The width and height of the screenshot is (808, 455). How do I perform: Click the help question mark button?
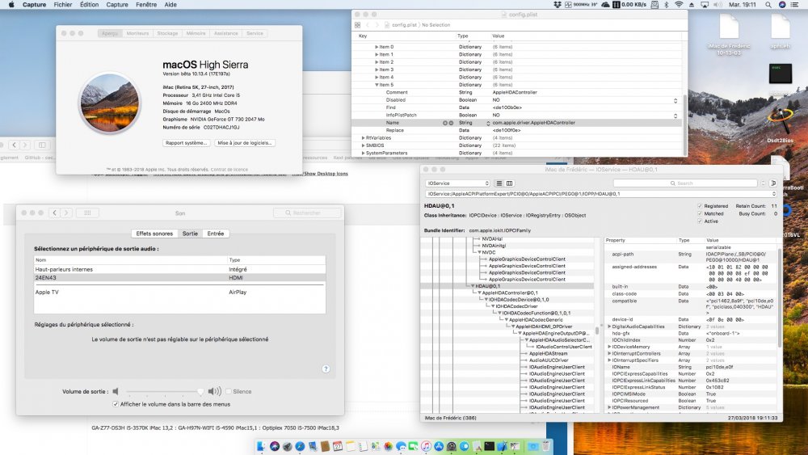pos(326,369)
